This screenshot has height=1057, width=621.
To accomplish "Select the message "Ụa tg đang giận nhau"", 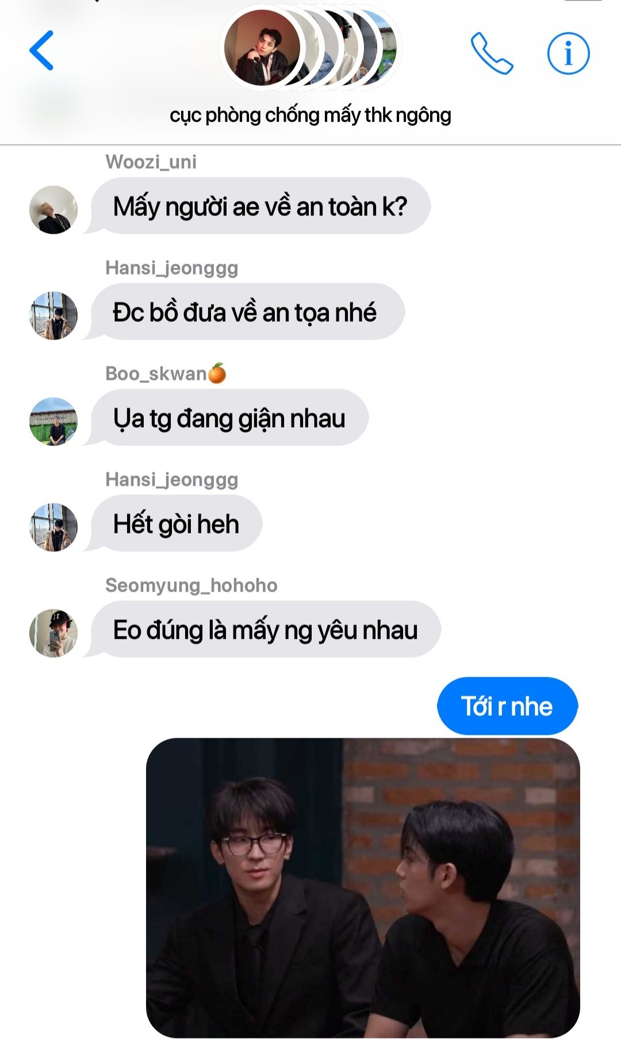I will (x=229, y=418).
